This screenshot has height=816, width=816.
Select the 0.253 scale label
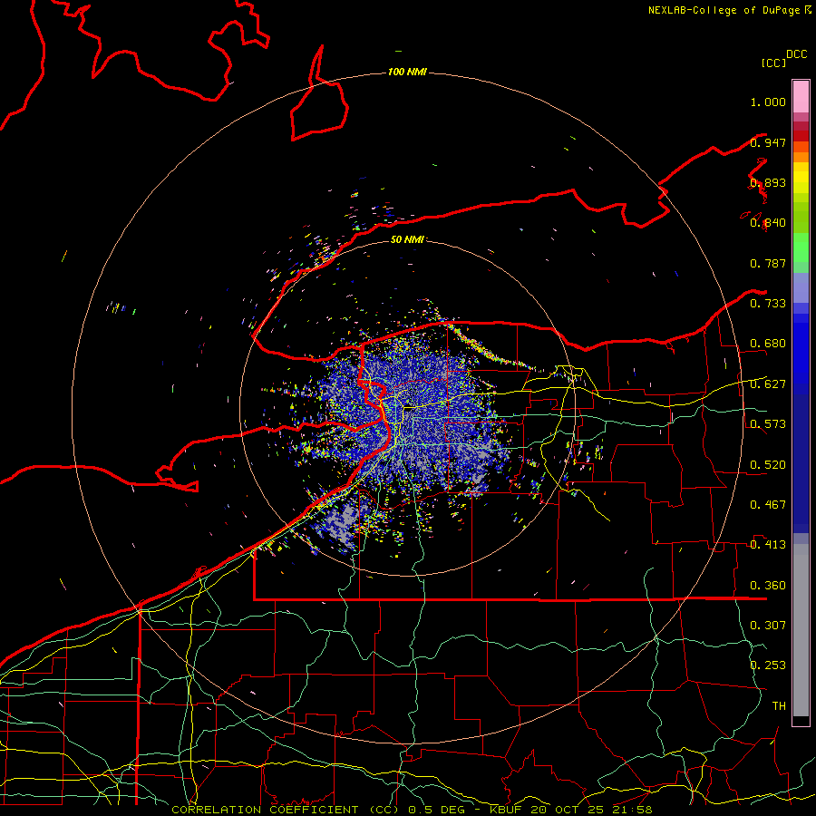tap(768, 665)
